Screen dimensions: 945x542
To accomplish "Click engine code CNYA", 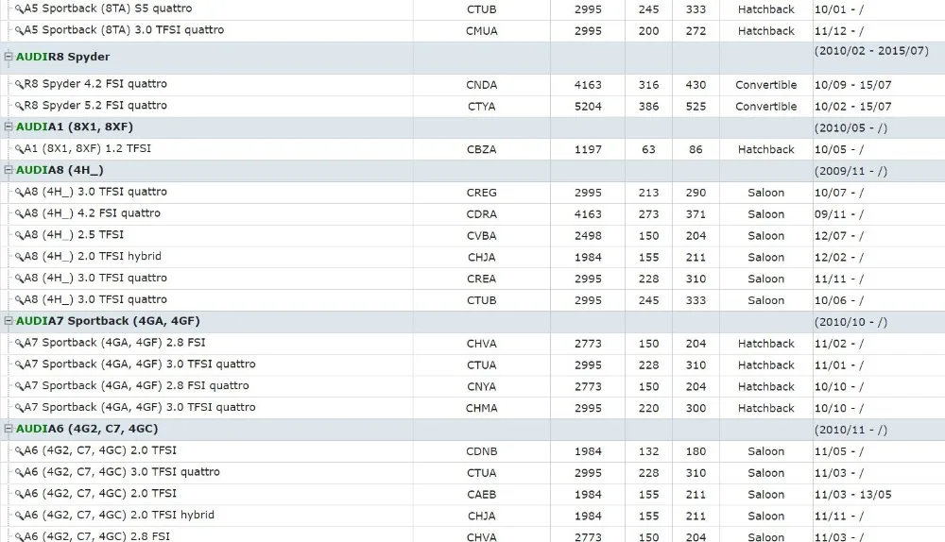I will (482, 386).
